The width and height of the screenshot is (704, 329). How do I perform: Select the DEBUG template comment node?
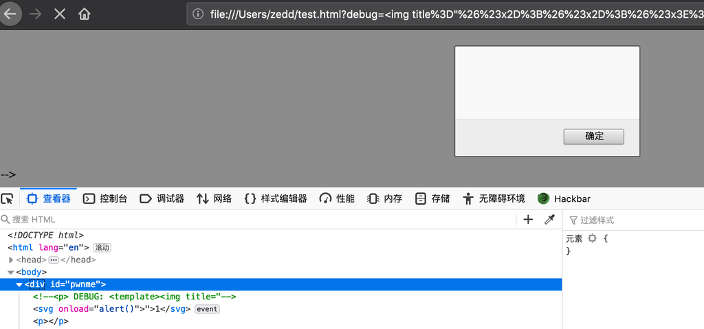135,297
